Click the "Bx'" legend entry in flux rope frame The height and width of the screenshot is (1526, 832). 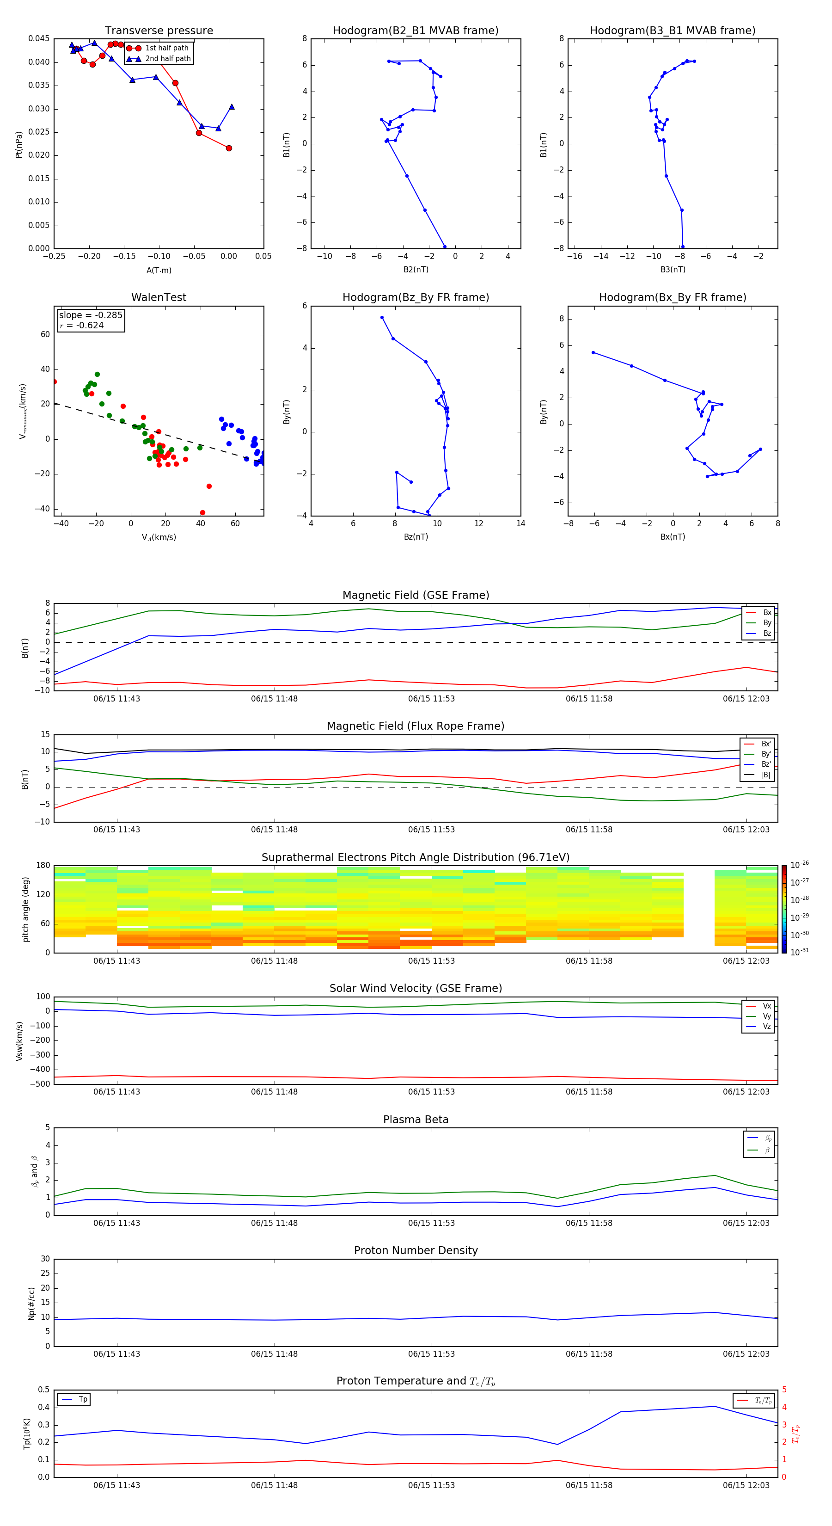tap(758, 744)
